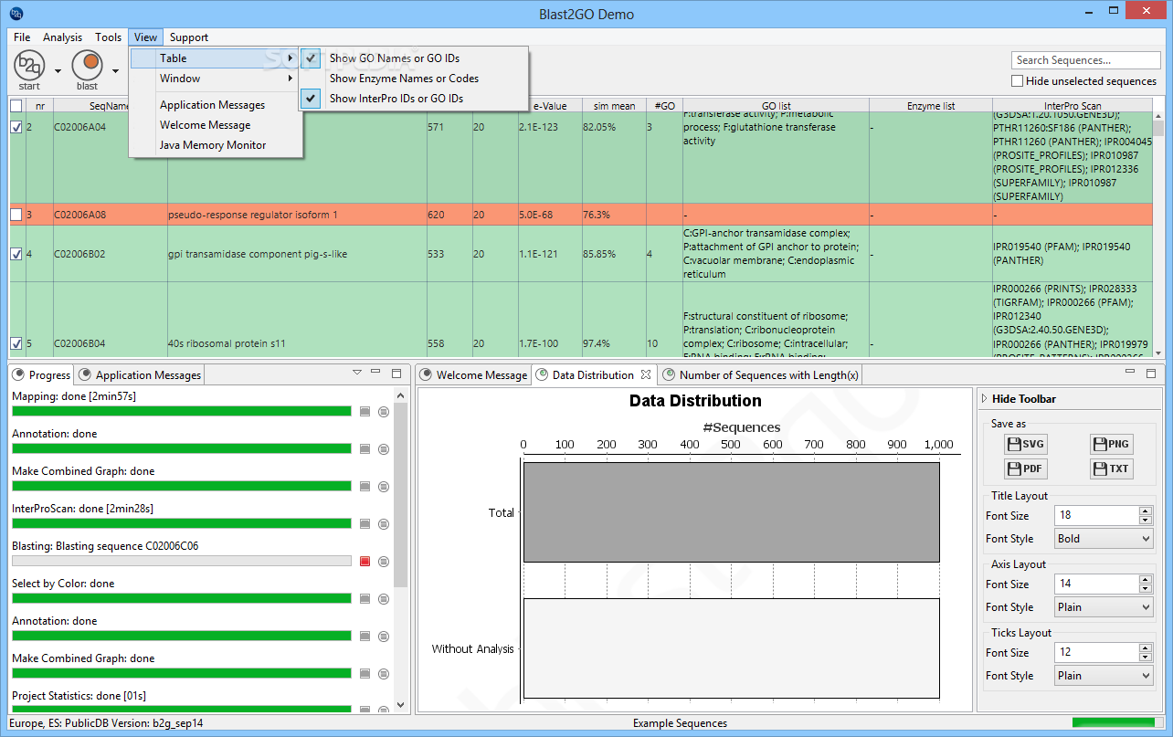Save chart as TXT
This screenshot has width=1173, height=737.
pyautogui.click(x=1110, y=469)
